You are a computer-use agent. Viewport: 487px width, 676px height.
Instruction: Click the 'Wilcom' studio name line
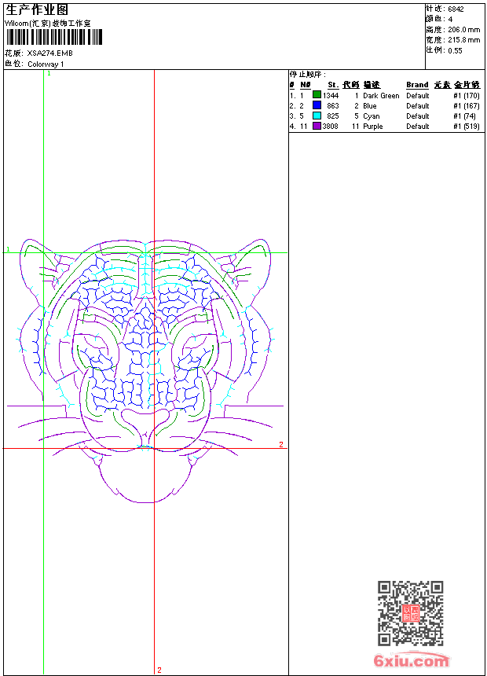(48, 24)
